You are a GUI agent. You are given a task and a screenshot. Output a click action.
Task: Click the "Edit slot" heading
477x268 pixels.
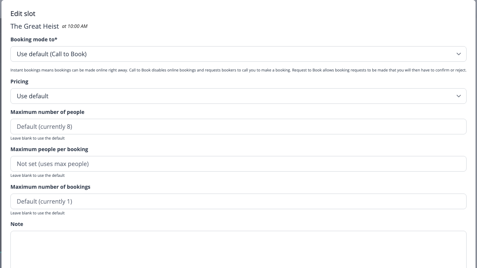(x=23, y=13)
